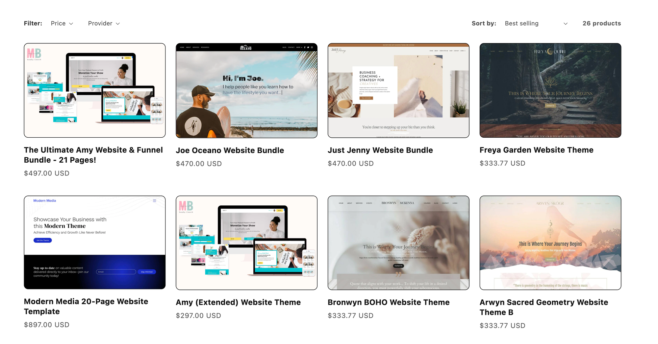The image size is (658, 344).
Task: Open the Price filter dropdown
Action: (x=62, y=23)
